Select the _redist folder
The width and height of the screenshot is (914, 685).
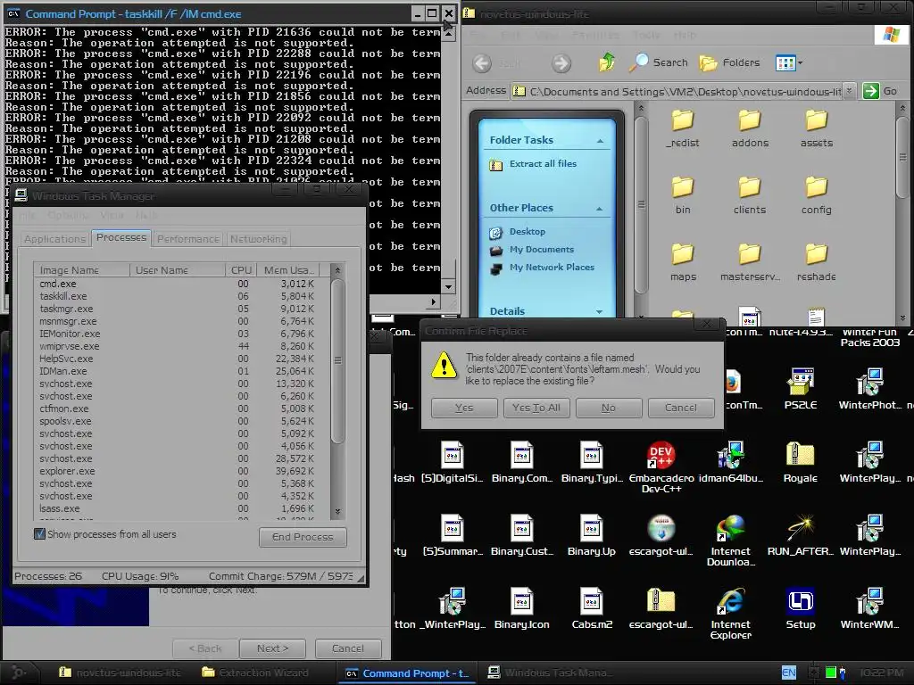point(683,128)
